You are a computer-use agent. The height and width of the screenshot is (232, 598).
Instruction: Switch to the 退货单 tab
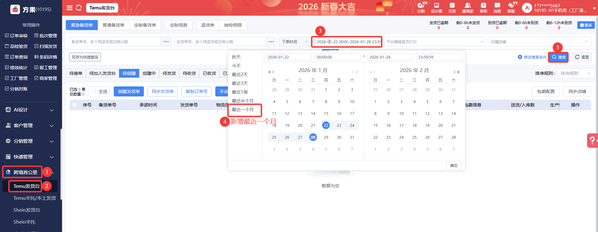(x=208, y=25)
